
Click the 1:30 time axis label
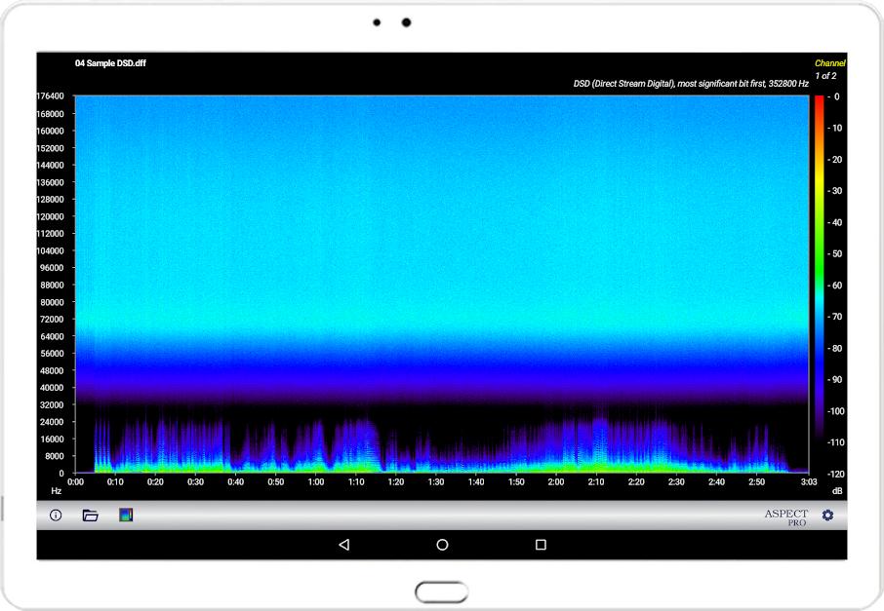436,482
